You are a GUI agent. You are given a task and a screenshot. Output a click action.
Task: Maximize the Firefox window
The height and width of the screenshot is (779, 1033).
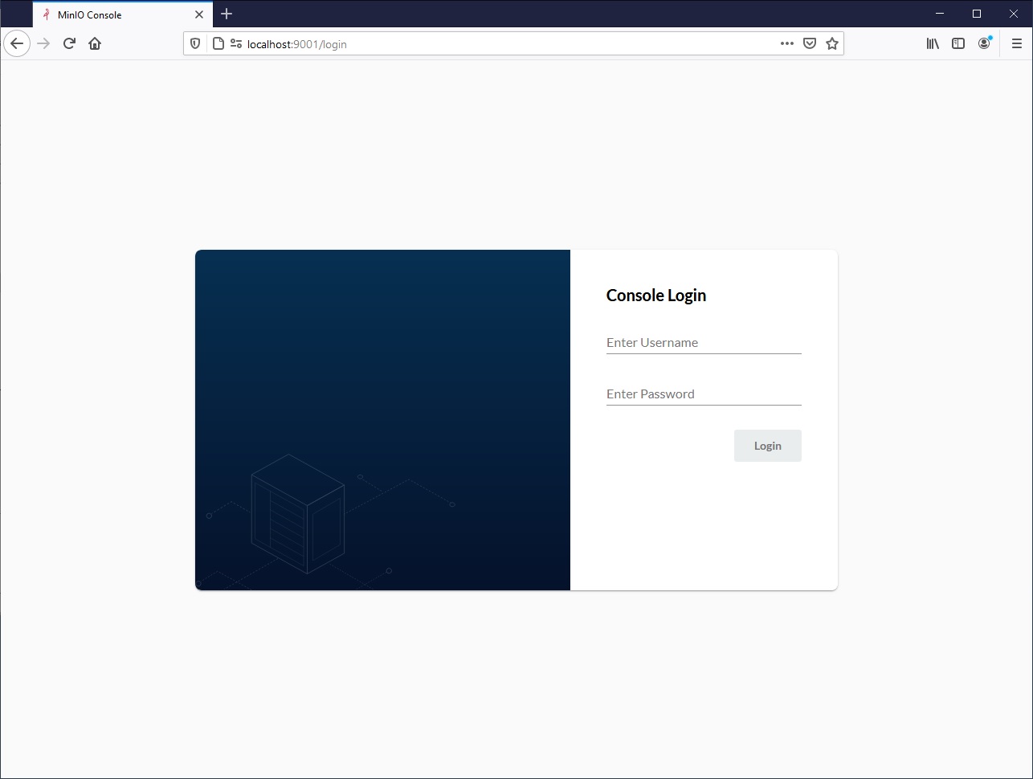[x=977, y=14]
